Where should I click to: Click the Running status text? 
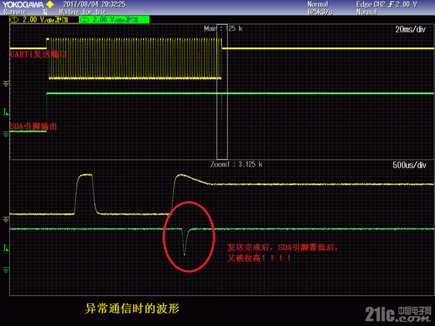[15, 12]
